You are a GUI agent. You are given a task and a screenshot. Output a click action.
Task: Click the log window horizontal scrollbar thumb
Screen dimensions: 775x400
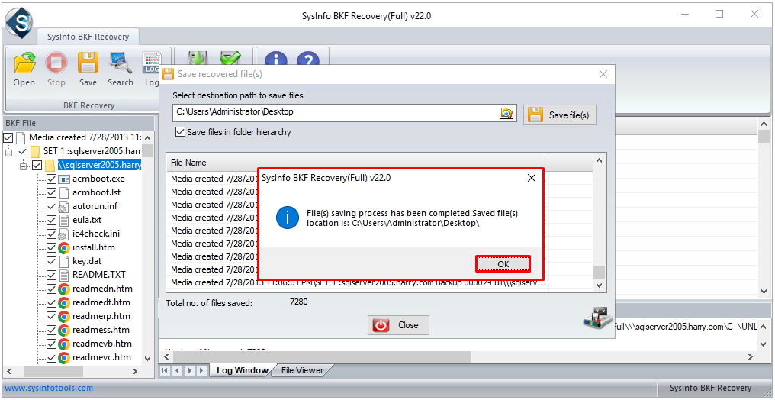(x=322, y=356)
